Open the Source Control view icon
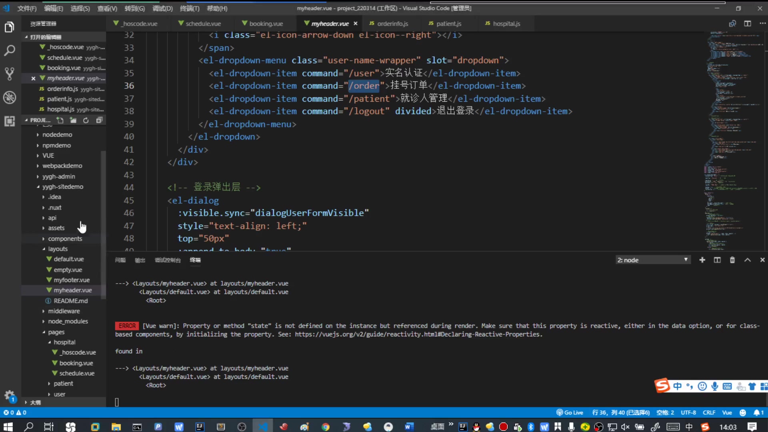This screenshot has height=432, width=768. click(9, 74)
